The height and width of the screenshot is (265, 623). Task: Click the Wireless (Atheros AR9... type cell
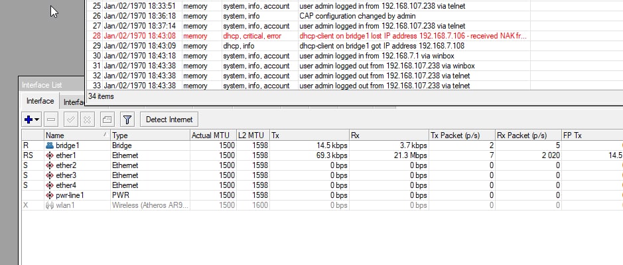pyautogui.click(x=150, y=205)
